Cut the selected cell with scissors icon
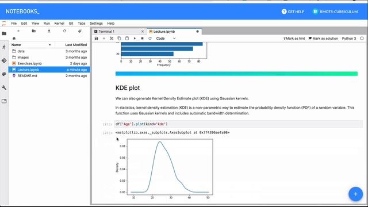Screen dimensions: 368x207 pyautogui.click(x=112, y=39)
